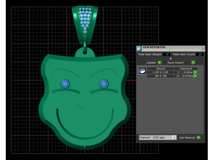
Task: Click the round gem thumbnail icon
Action: click(142, 71)
